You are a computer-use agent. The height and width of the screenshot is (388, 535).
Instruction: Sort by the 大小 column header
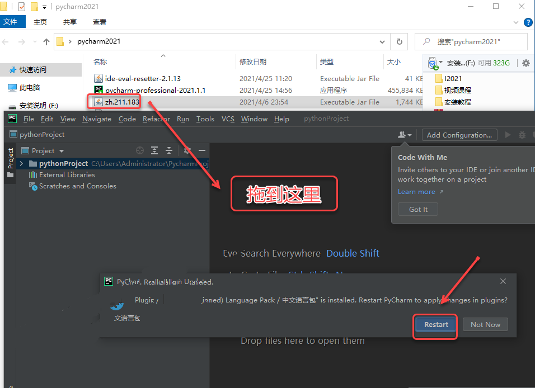point(394,61)
